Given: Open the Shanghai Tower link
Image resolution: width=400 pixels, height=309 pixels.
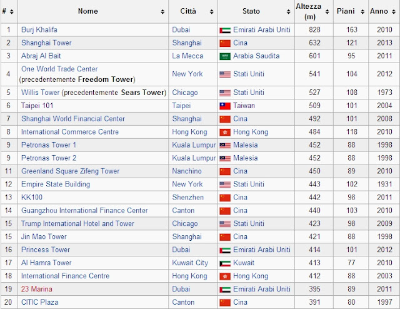Looking at the screenshot, I should click(46, 43).
